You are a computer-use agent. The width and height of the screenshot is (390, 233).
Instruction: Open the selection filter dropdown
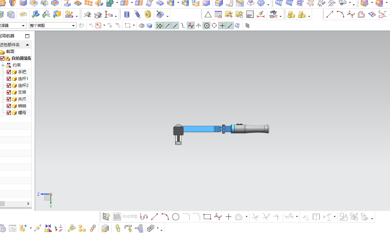pos(23,25)
